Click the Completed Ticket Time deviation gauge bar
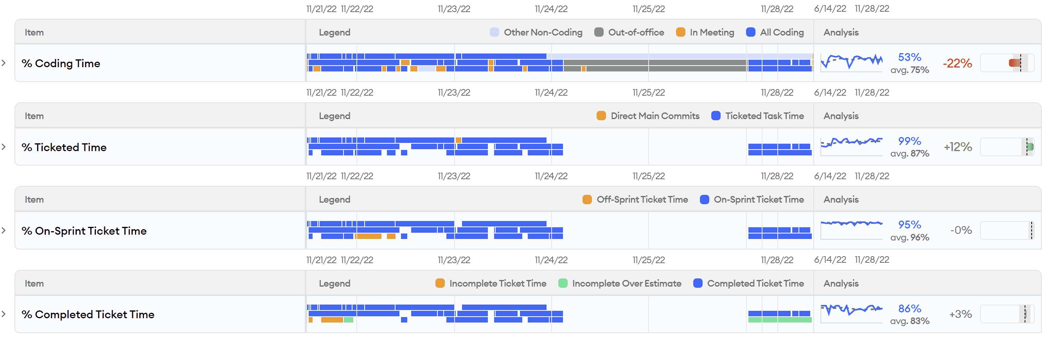Viewport: 1043px width, 344px height. coord(1007,314)
